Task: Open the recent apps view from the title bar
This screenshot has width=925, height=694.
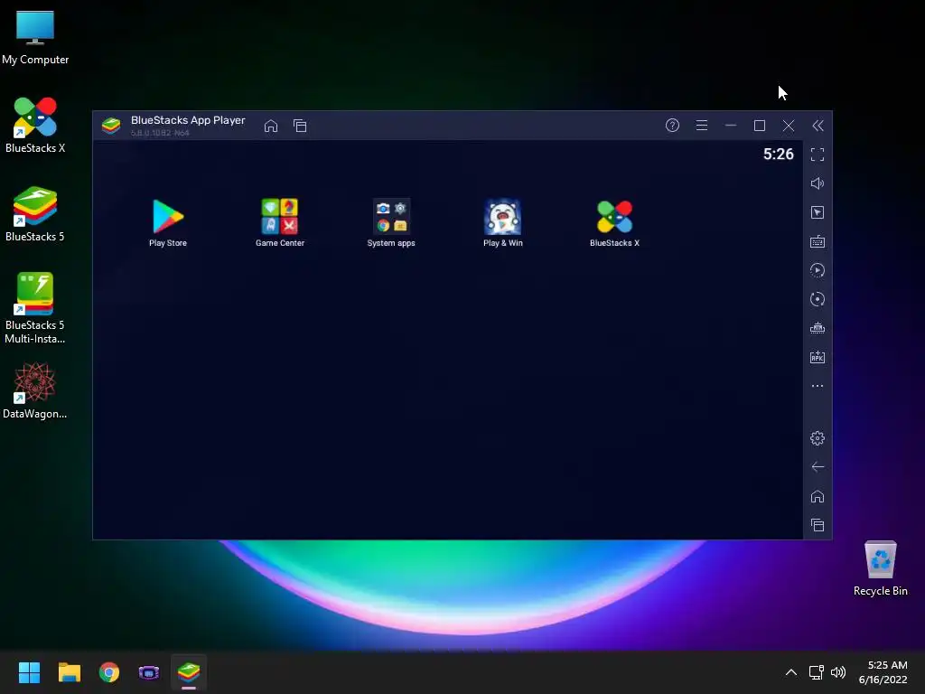Action: coord(300,126)
